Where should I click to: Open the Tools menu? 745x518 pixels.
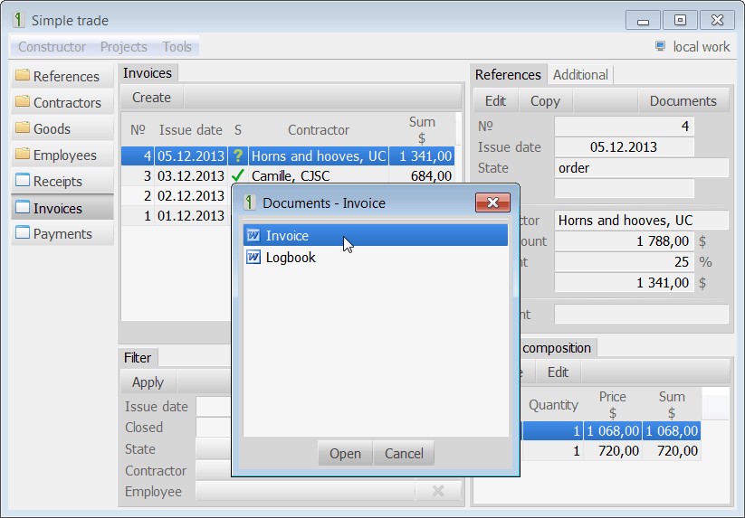point(177,46)
